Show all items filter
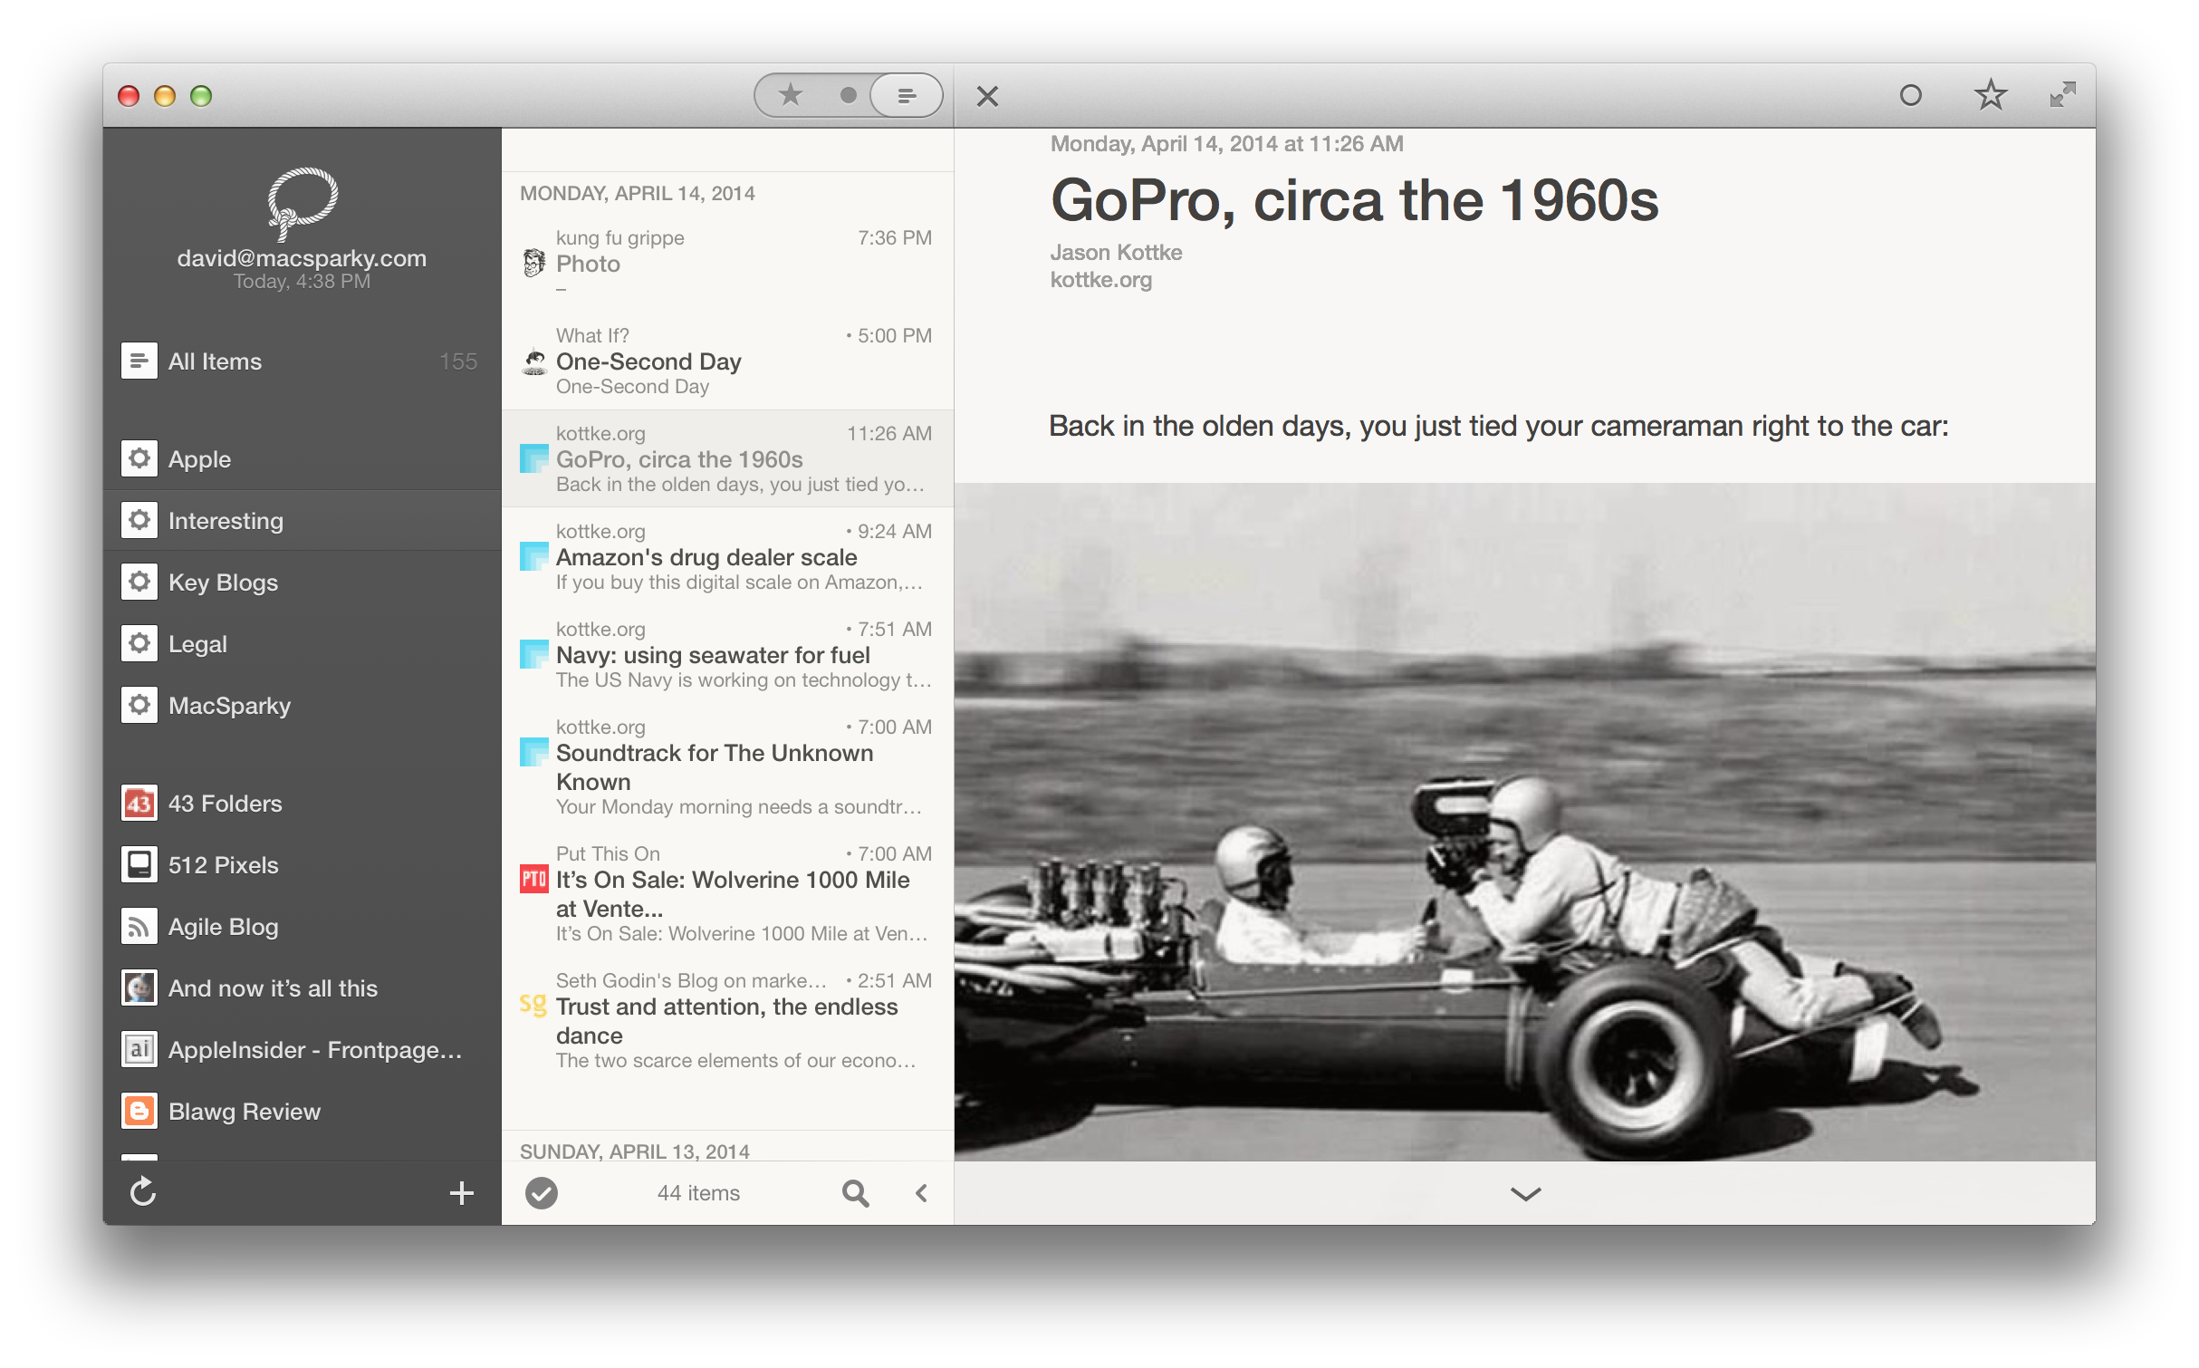2199x1368 pixels. [x=906, y=95]
